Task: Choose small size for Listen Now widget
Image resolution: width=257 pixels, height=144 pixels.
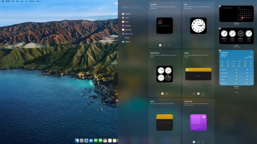Action: [194, 142]
